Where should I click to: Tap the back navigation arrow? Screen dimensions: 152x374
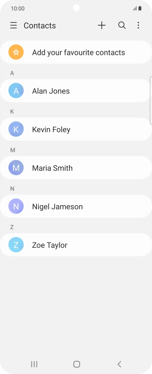point(119,364)
